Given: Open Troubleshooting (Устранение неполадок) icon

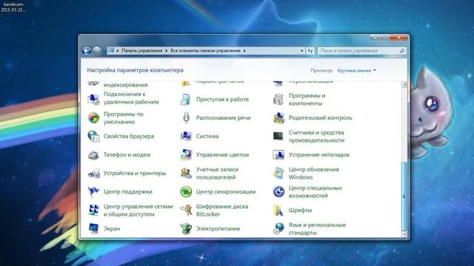Looking at the screenshot, I should [278, 155].
